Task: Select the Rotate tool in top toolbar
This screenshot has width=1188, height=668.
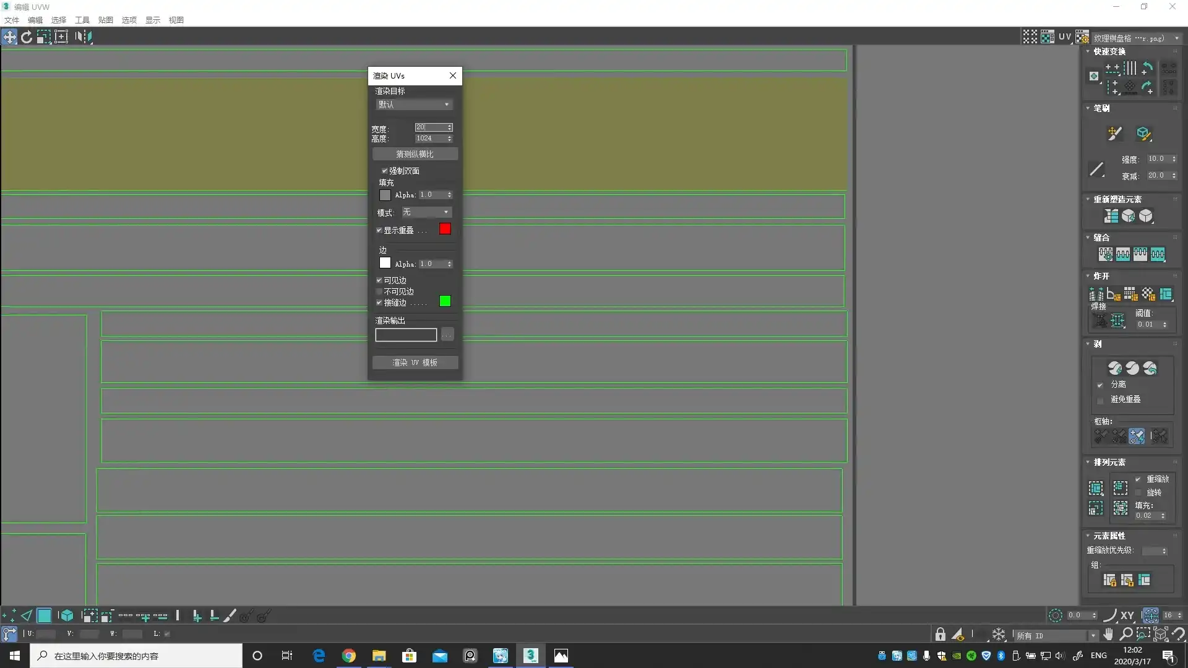Action: tap(27, 37)
